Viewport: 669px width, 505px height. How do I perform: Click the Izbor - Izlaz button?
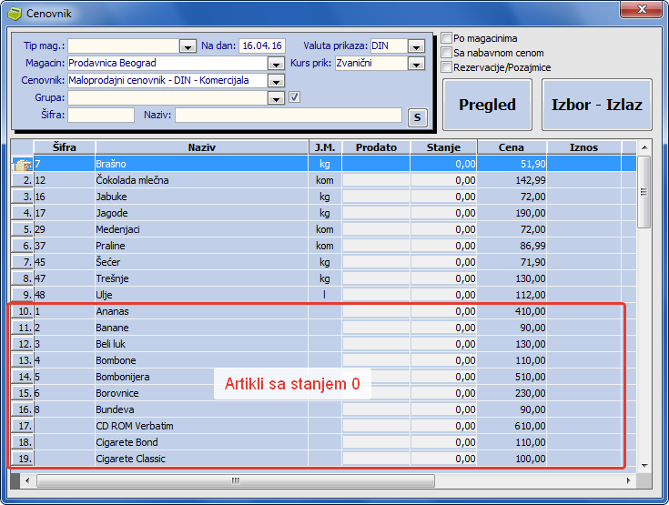[596, 105]
